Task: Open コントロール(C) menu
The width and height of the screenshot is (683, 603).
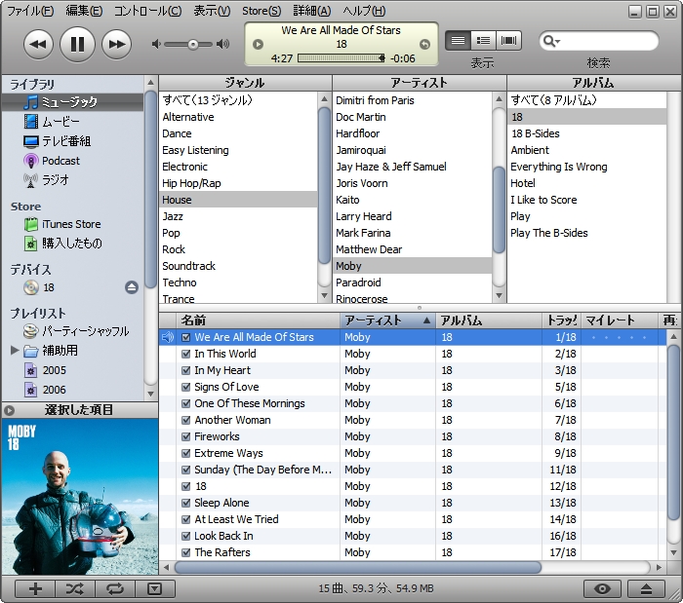Action: 147,11
